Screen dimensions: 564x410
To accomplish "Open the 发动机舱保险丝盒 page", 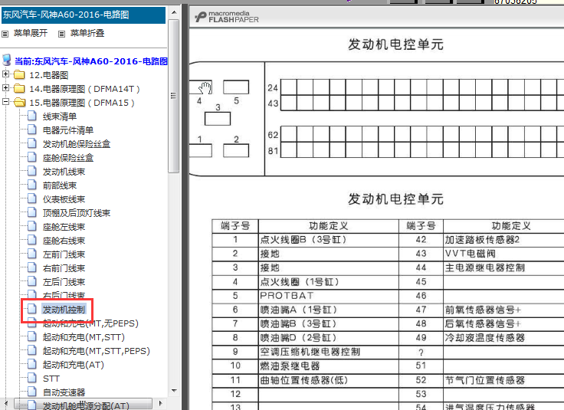I will click(x=77, y=144).
